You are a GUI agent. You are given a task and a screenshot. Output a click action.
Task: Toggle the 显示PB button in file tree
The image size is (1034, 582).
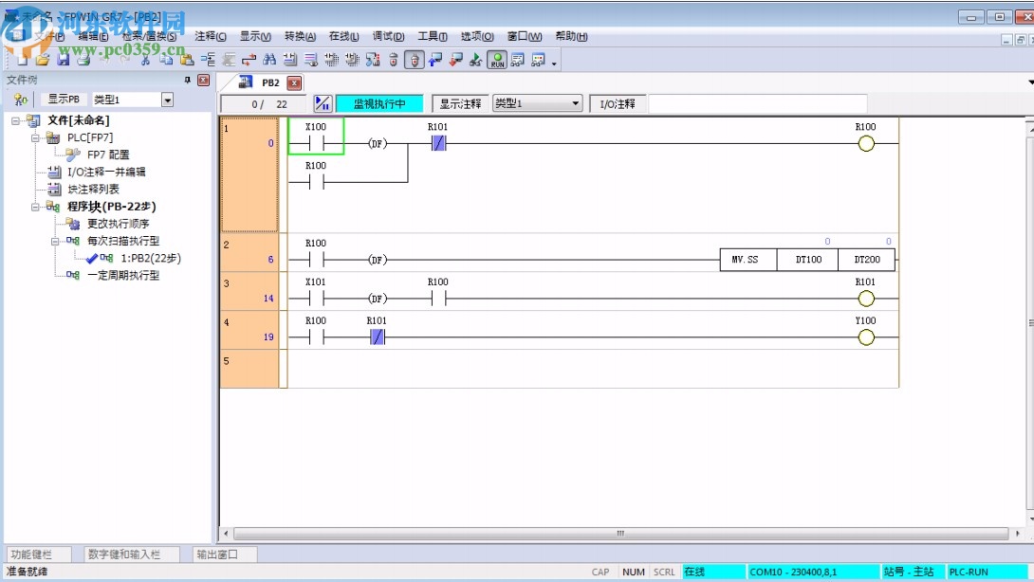pyautogui.click(x=64, y=100)
